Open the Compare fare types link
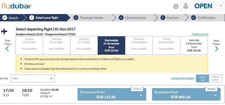 [x=182, y=78]
